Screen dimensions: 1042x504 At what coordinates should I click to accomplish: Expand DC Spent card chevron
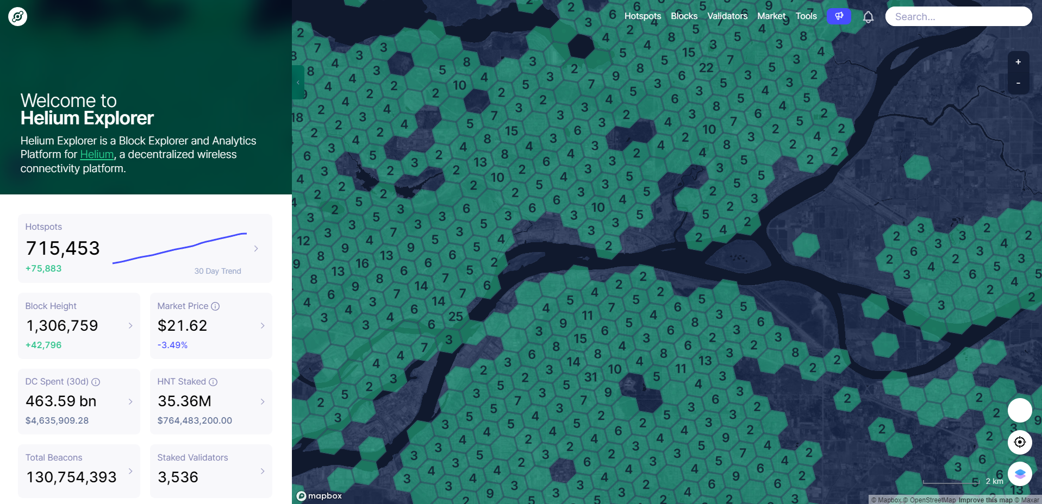point(130,401)
